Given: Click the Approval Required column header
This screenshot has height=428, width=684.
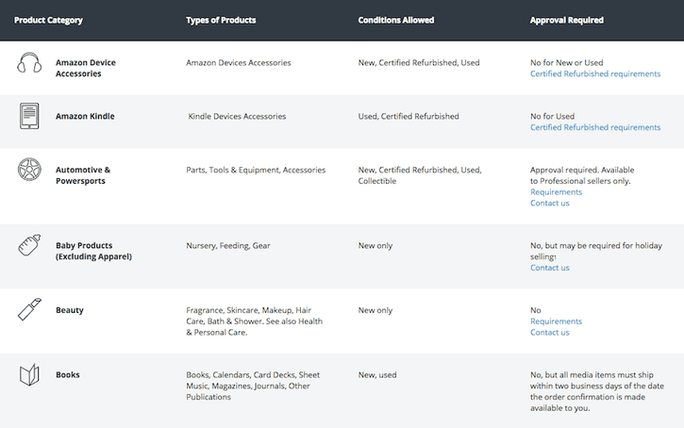Looking at the screenshot, I should 566,20.
